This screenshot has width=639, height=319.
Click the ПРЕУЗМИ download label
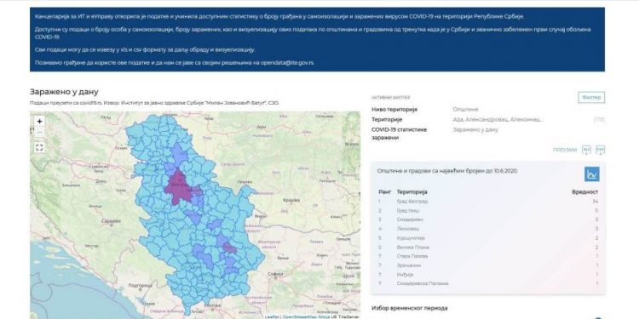pos(565,150)
